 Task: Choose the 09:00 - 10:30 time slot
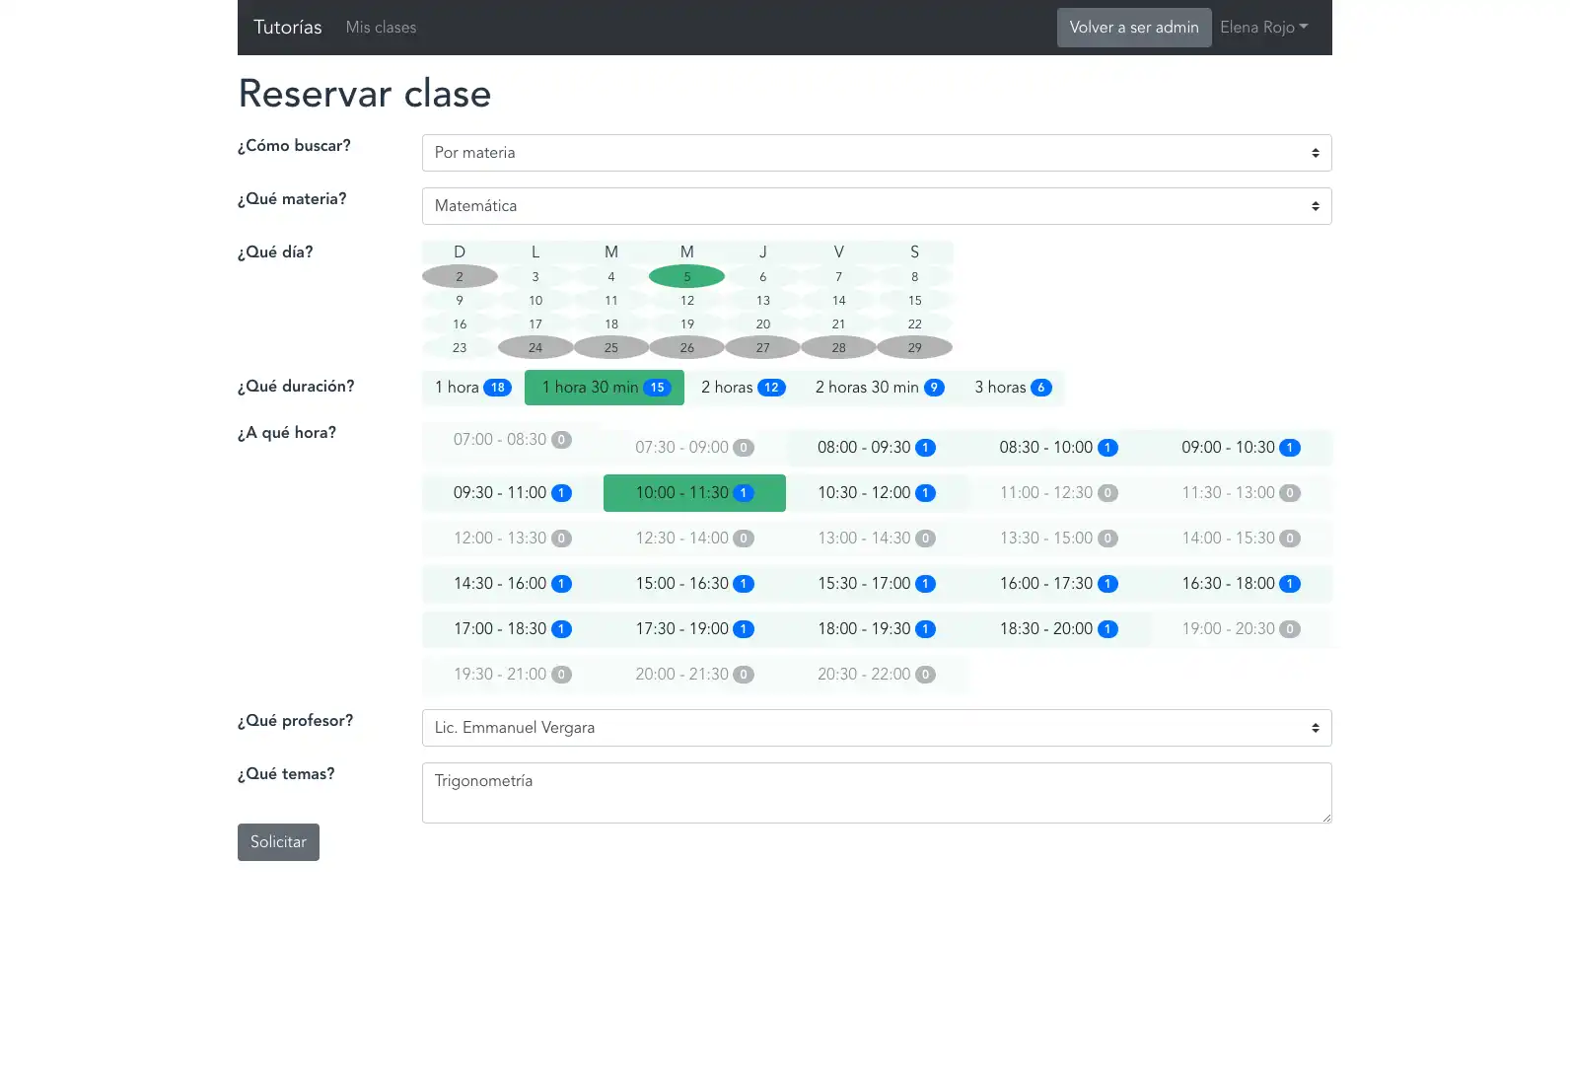click(x=1242, y=448)
